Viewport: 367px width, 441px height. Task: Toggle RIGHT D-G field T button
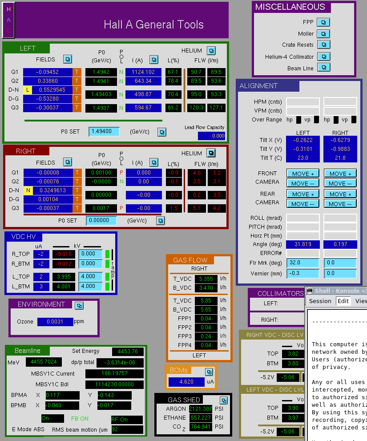pos(77,199)
